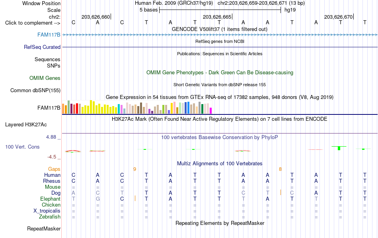Click the Window Position label

coord(41,3)
